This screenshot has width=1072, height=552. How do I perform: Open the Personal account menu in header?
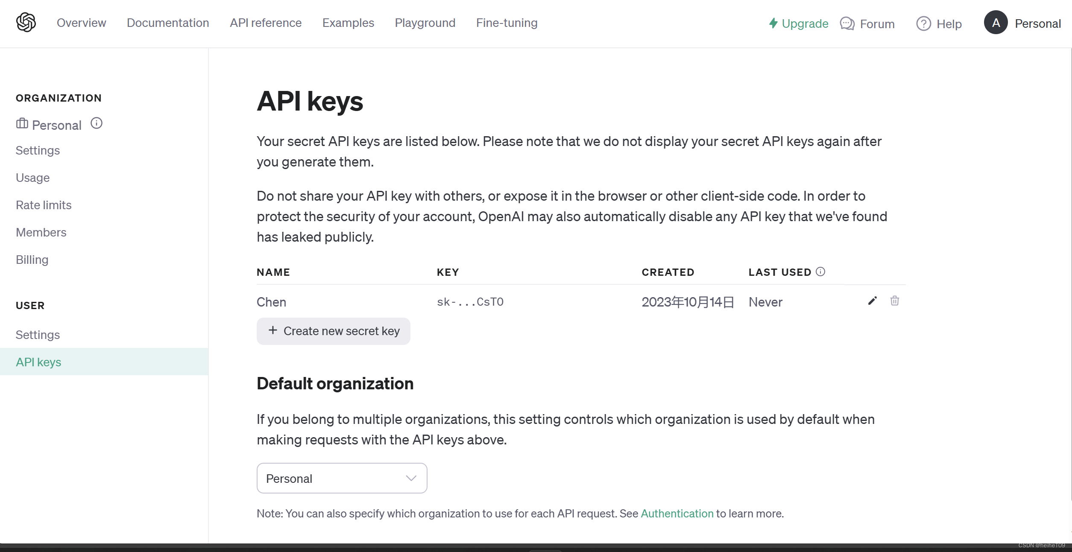click(x=1037, y=23)
